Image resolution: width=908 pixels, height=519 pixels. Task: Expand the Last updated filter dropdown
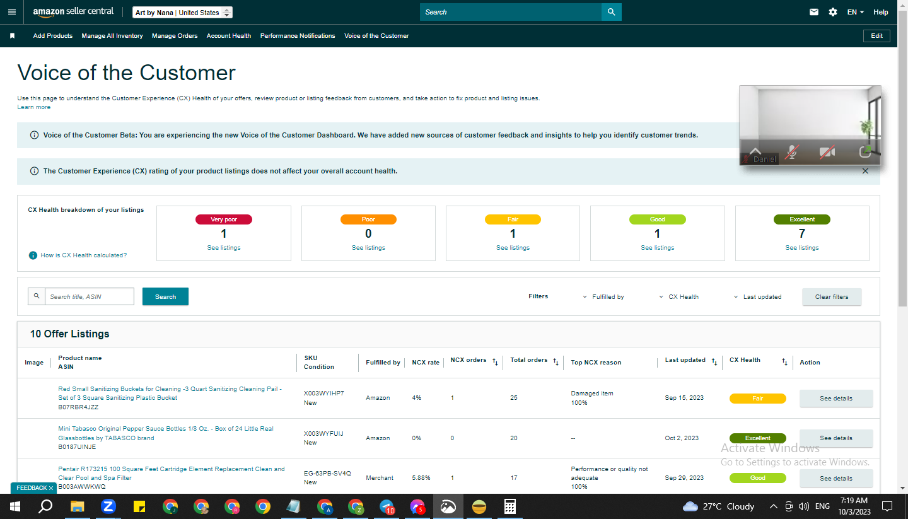[x=757, y=296]
